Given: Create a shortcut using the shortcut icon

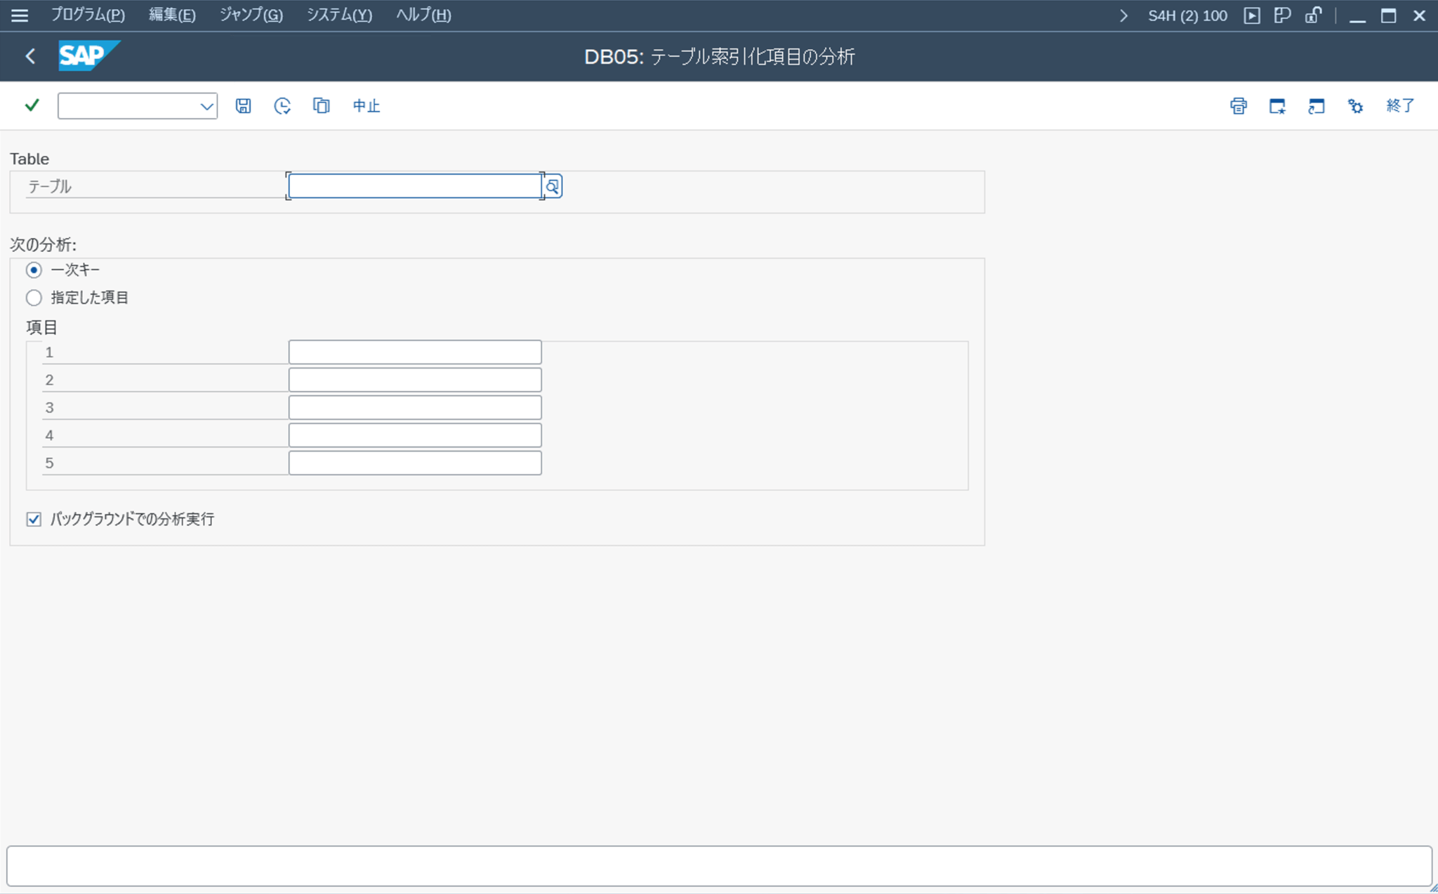Looking at the screenshot, I should [1317, 105].
